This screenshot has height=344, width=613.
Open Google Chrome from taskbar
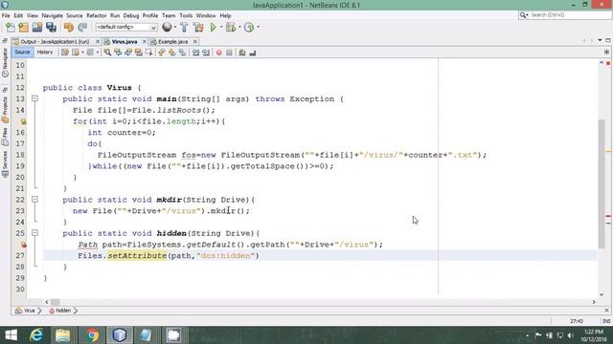92,335
